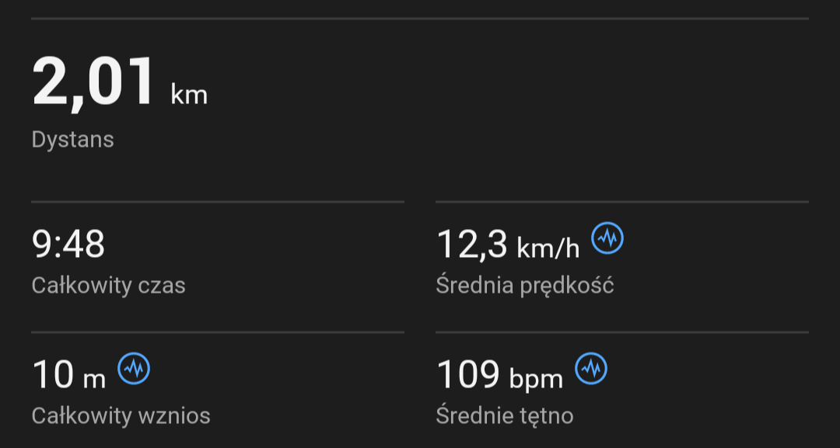Tap the Dystans label
The height and width of the screenshot is (448, 840).
coord(73,140)
